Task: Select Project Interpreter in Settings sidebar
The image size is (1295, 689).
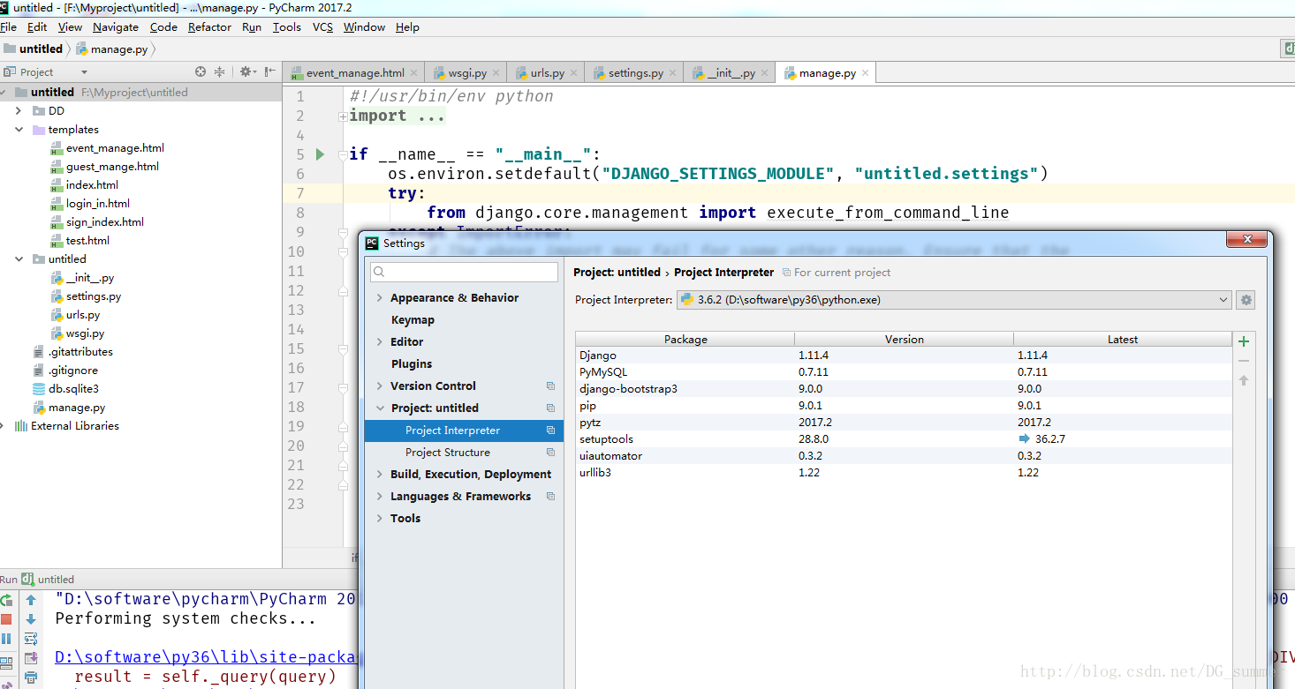Action: tap(464, 431)
